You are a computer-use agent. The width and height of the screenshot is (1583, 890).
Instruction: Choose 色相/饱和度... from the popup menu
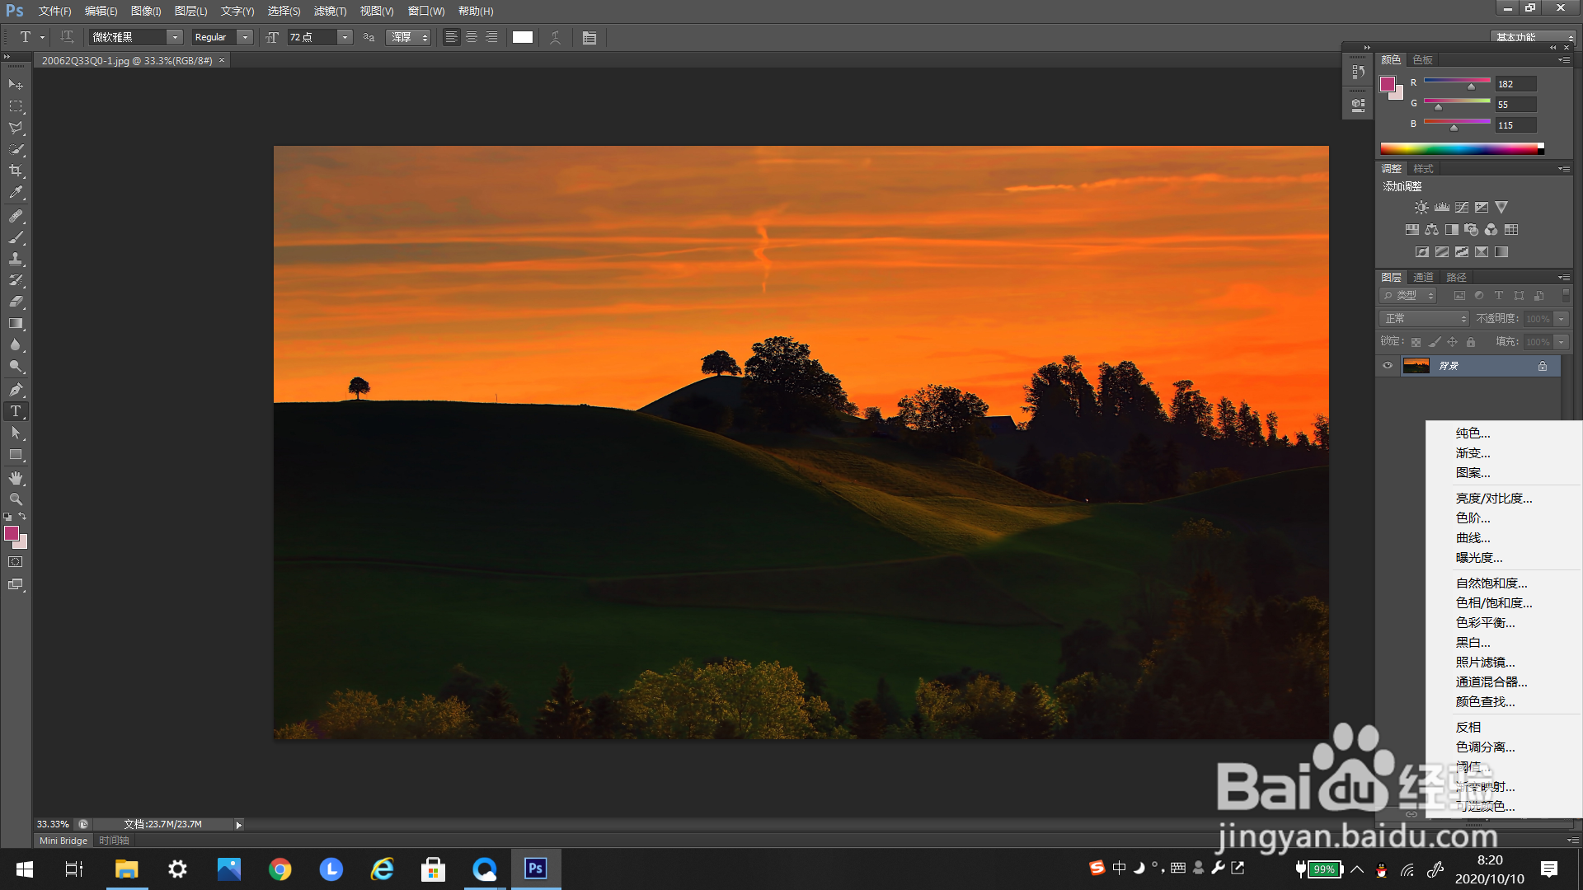pyautogui.click(x=1493, y=603)
